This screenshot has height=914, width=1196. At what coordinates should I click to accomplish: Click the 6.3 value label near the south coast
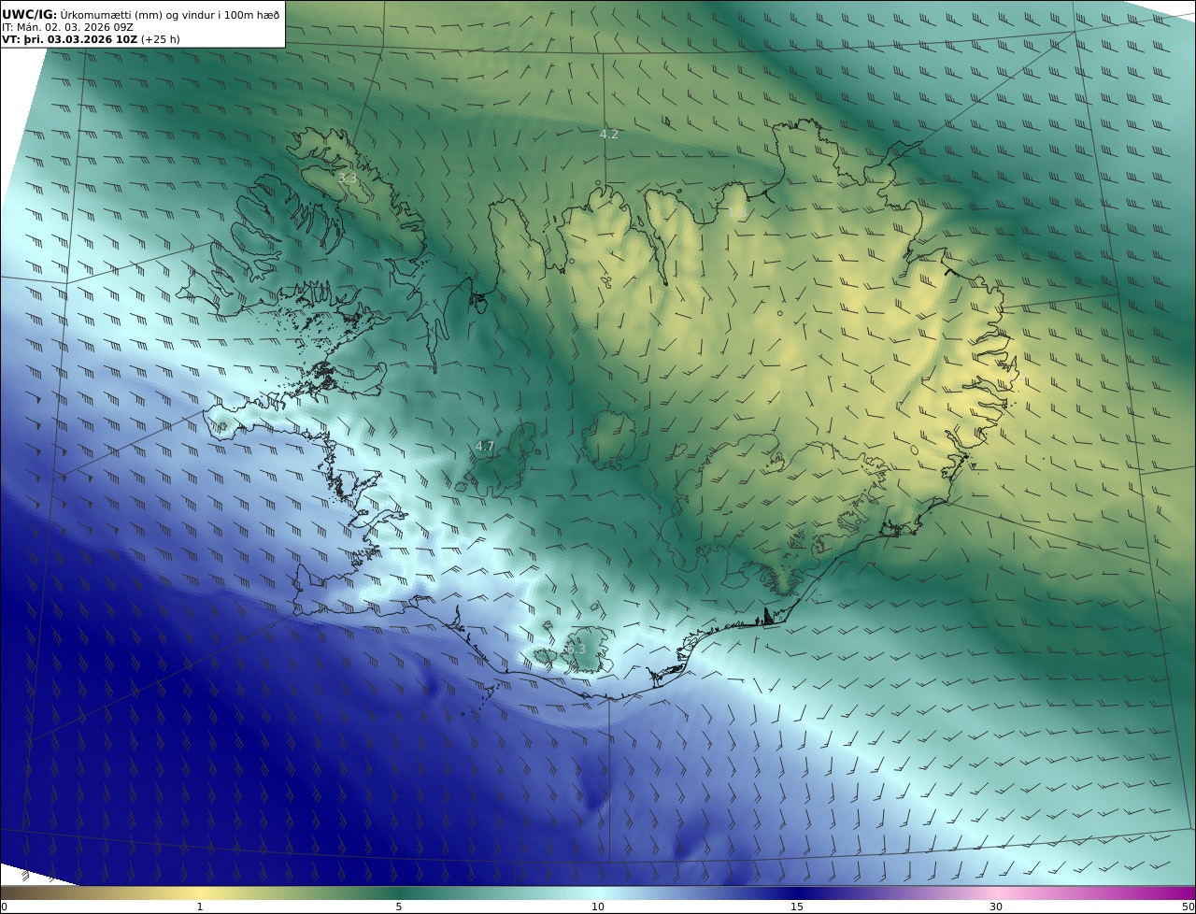(576, 649)
